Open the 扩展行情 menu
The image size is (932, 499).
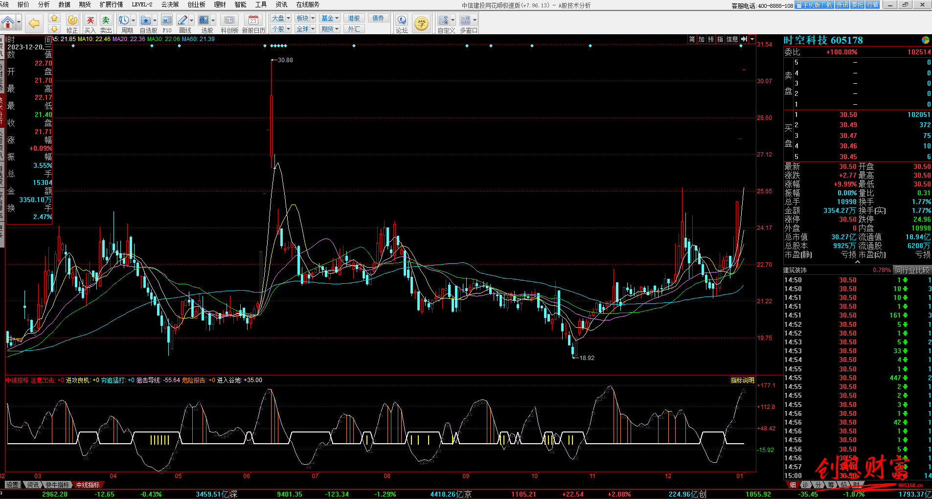[x=111, y=4]
